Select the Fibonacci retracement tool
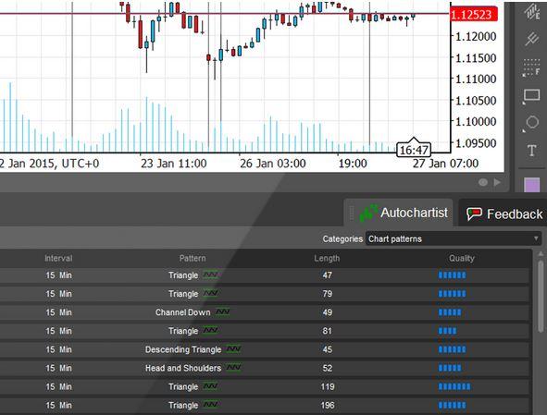The height and width of the screenshot is (415, 547). click(531, 67)
